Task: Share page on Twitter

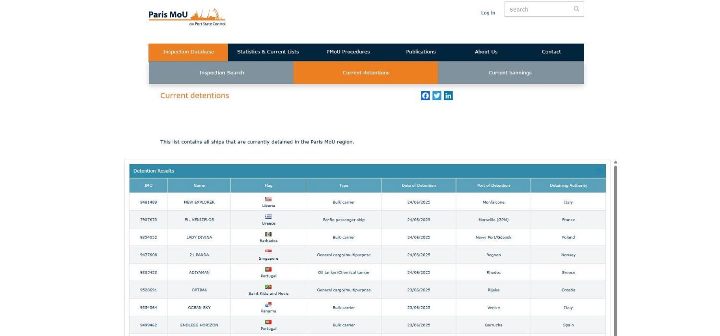Action: tap(437, 96)
